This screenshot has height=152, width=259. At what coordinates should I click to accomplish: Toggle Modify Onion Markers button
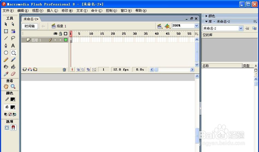[x=94, y=69]
